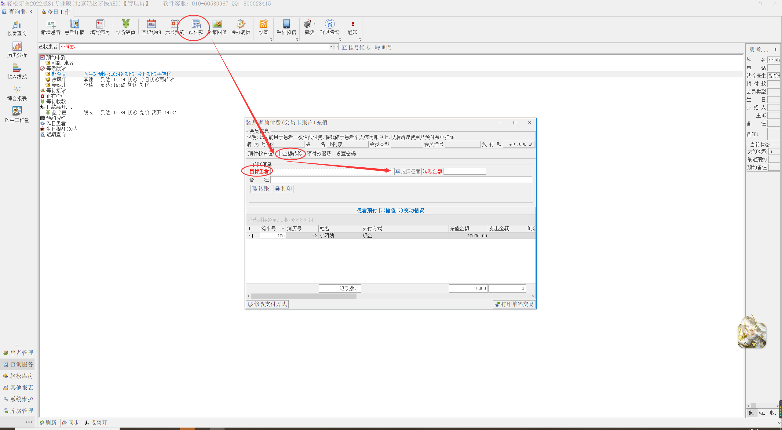
Task: Collapse the 查询服 sidebar panel chevron
Action: click(x=31, y=12)
